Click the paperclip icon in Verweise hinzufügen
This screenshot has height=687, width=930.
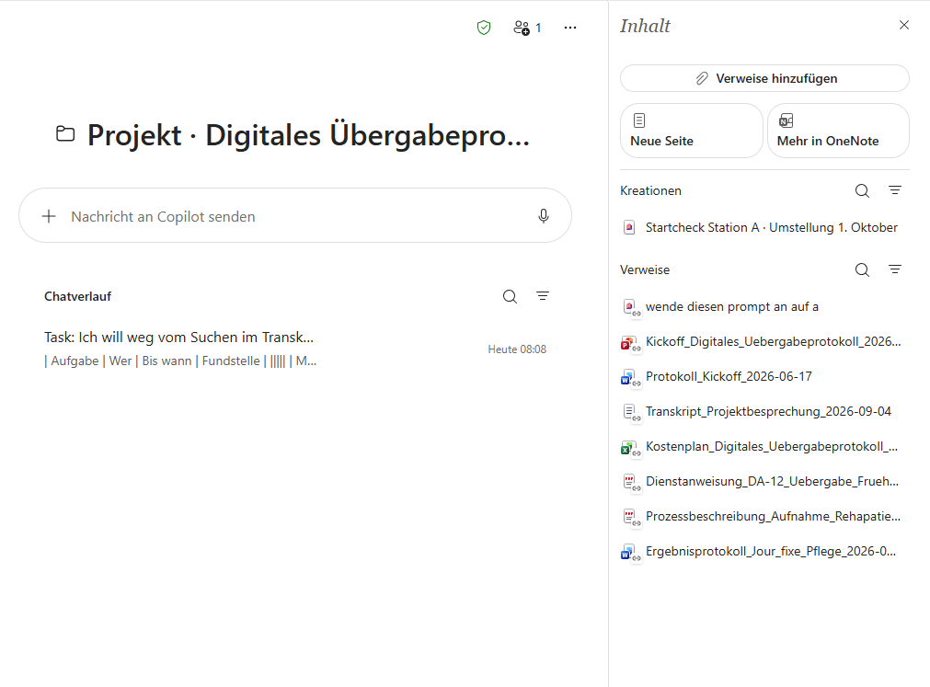pyautogui.click(x=702, y=78)
